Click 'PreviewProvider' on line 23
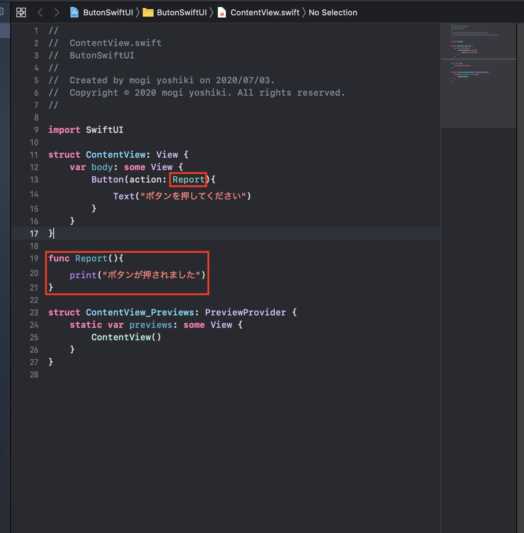Image resolution: width=524 pixels, height=533 pixels. click(x=246, y=312)
